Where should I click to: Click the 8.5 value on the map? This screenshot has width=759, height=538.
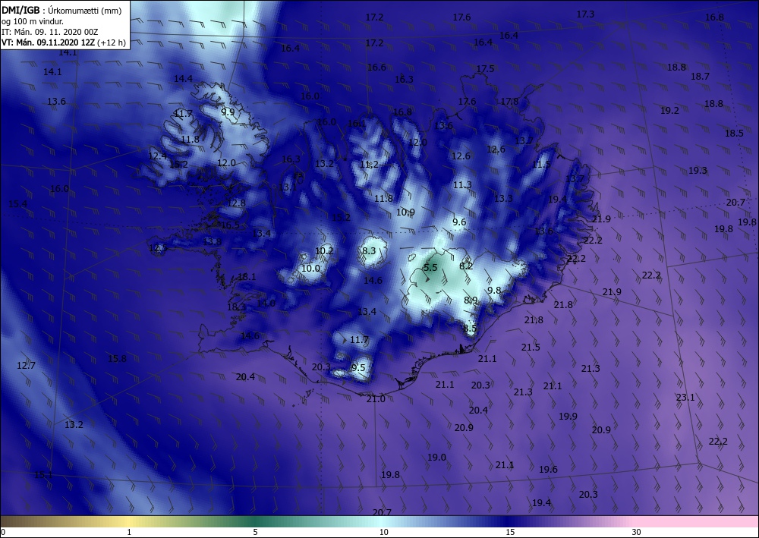[x=470, y=328]
